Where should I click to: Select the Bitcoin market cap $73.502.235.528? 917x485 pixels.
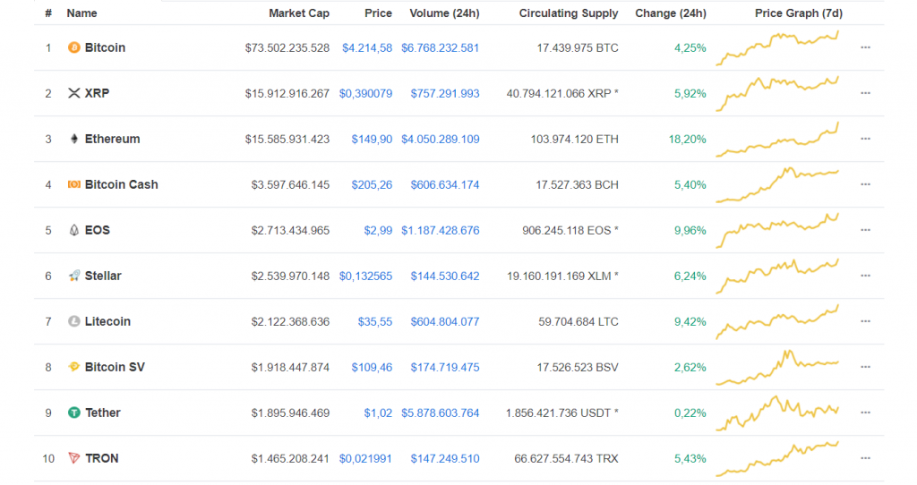[287, 48]
